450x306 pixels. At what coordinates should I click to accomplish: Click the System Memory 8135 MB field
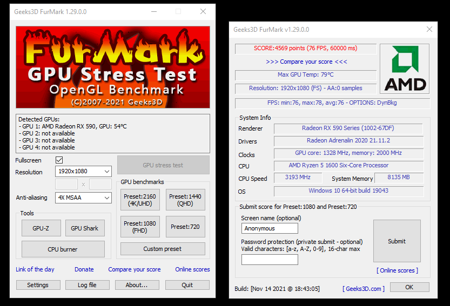(399, 178)
